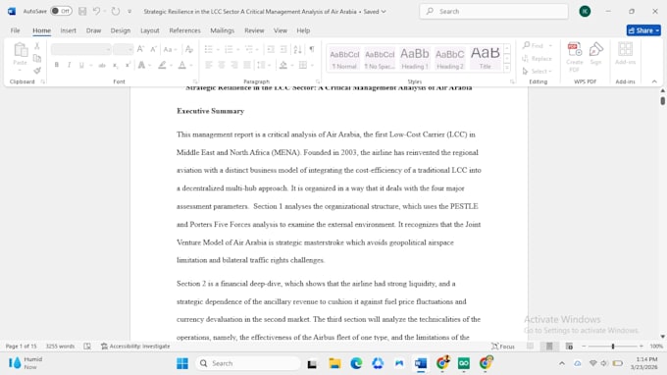Click the title bar Search field
The width and height of the screenshot is (667, 375).
(x=493, y=12)
